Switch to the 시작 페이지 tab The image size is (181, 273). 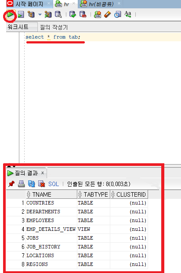(29, 4)
